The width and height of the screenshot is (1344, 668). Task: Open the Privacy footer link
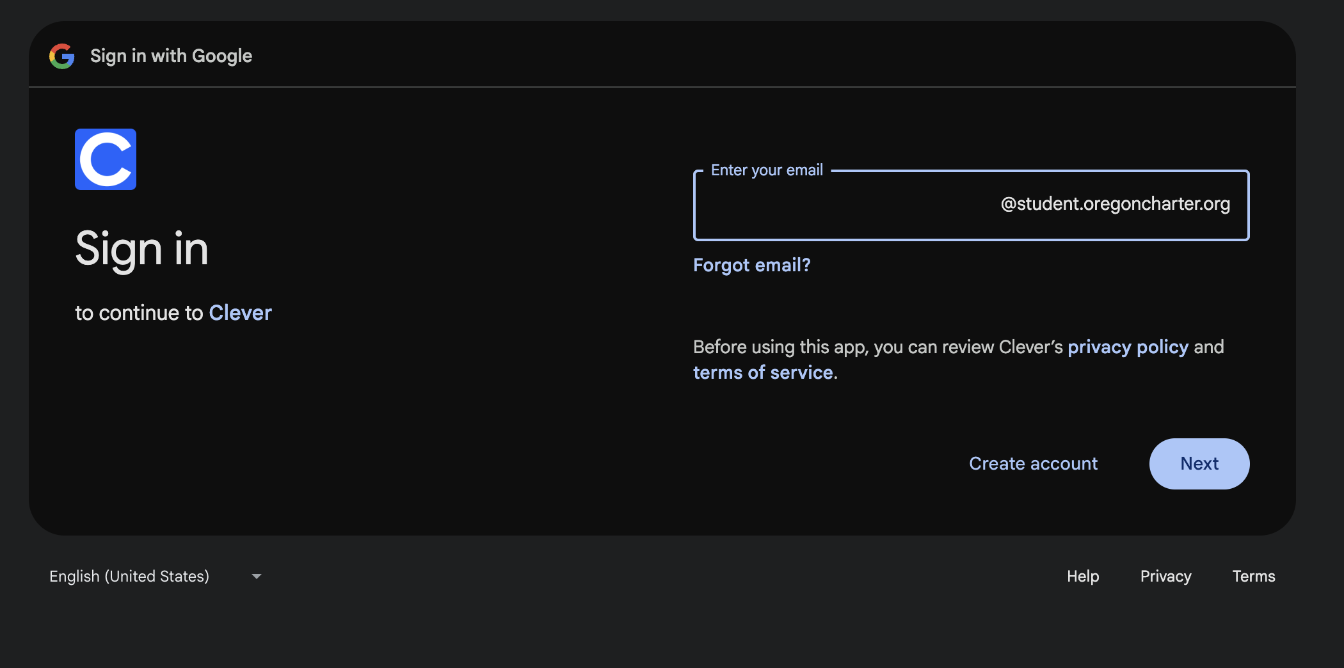(x=1165, y=577)
